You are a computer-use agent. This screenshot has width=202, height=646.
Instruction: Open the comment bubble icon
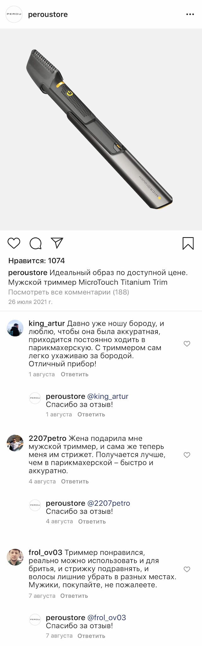click(35, 243)
